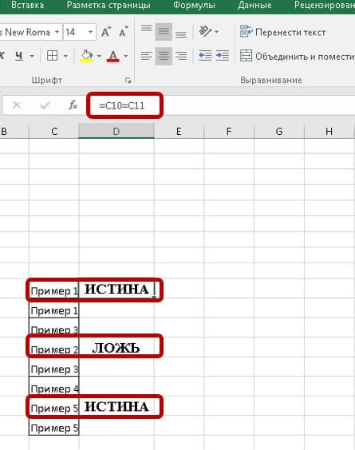Confirm formula entry with checkmark icon
Screen dimensions: 355x450
(x=45, y=105)
